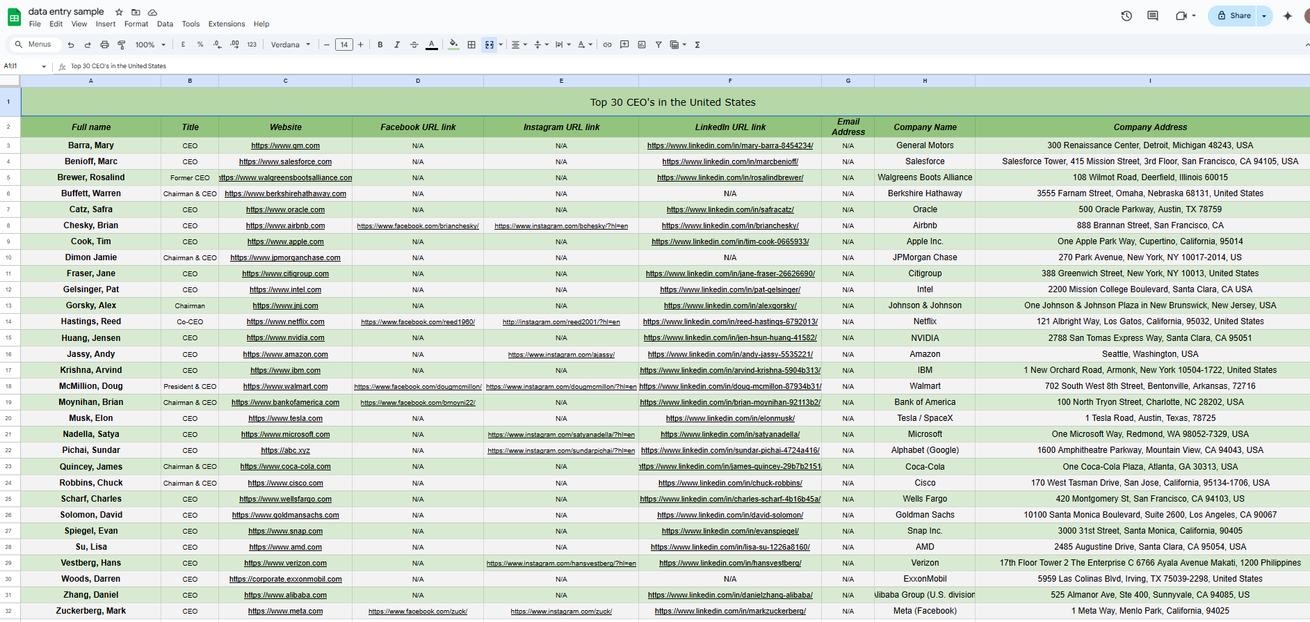Image resolution: width=1310 pixels, height=622 pixels.
Task: Pick a text color
Action: 432,45
